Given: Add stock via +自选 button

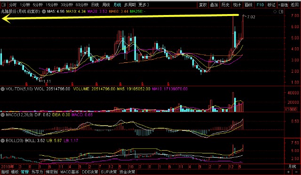Looking at the screenshot, I should point(283,5).
